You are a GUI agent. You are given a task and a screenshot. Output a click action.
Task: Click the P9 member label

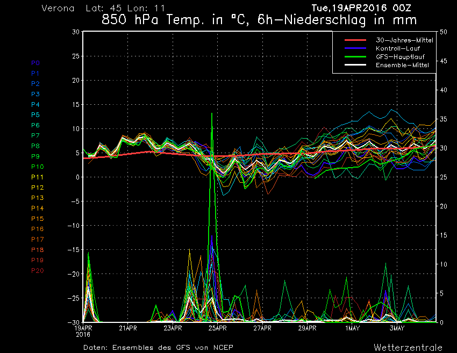pos(35,156)
